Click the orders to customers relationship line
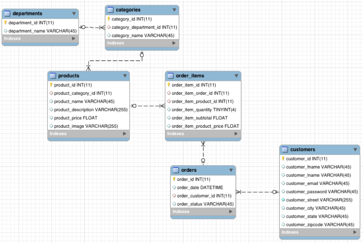The height and width of the screenshot is (243, 363). [257, 192]
